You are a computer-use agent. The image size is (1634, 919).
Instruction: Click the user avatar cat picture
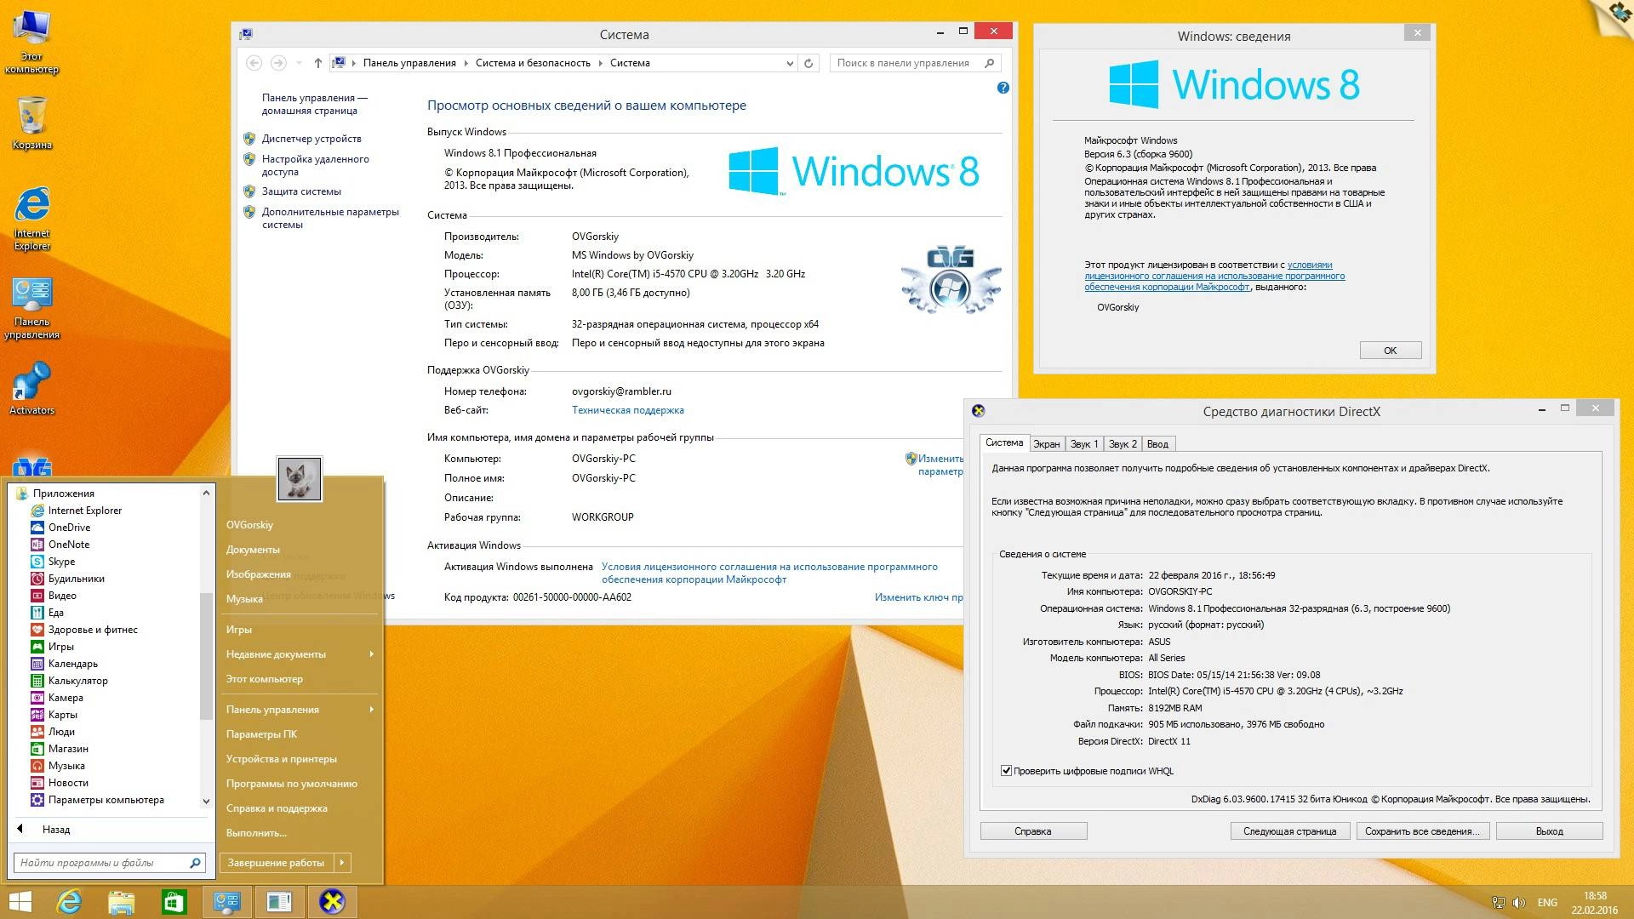(x=300, y=478)
